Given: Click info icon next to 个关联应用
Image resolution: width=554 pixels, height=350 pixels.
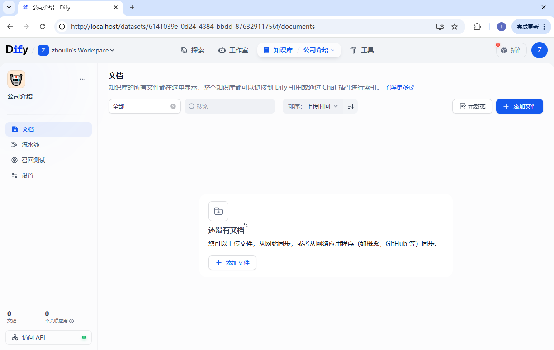Looking at the screenshot, I should tap(71, 321).
